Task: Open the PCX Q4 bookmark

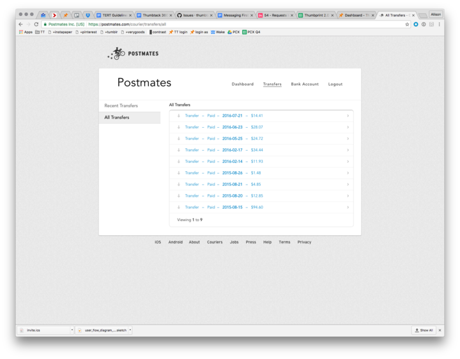Action: pos(251,32)
